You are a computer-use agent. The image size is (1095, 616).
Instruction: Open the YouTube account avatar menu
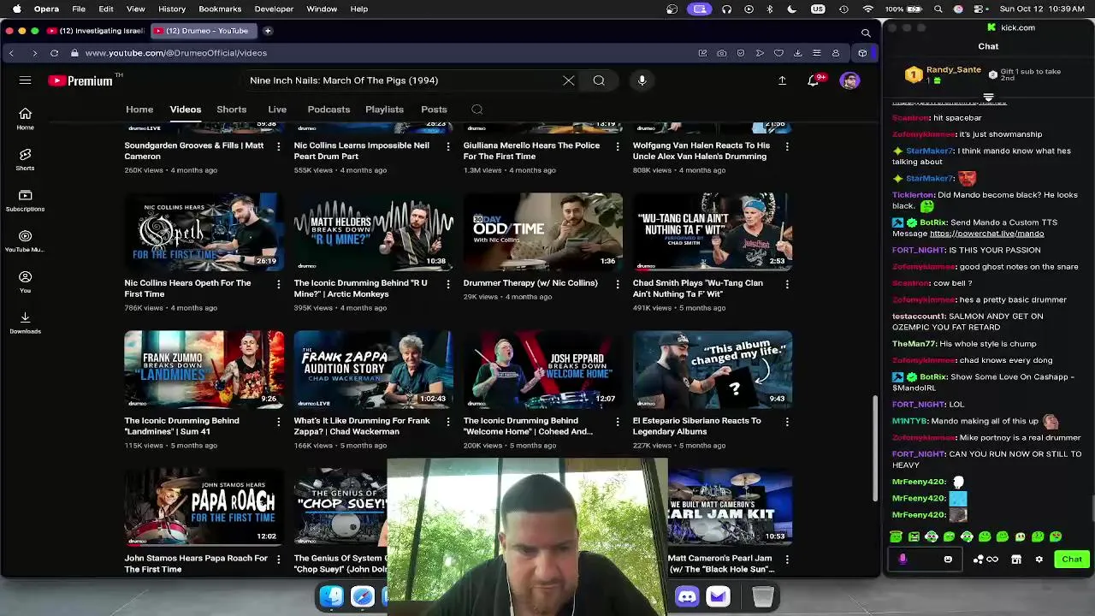click(849, 80)
